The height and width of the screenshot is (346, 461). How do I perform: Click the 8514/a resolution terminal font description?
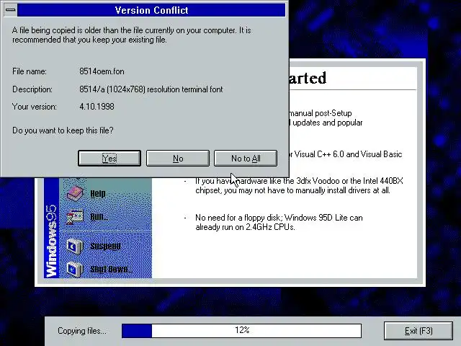point(151,89)
